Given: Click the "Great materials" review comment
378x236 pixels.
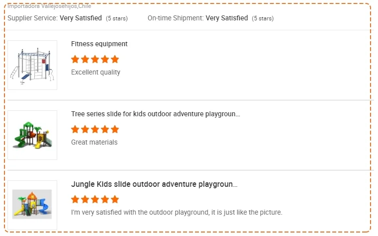Looking at the screenshot, I should (94, 142).
